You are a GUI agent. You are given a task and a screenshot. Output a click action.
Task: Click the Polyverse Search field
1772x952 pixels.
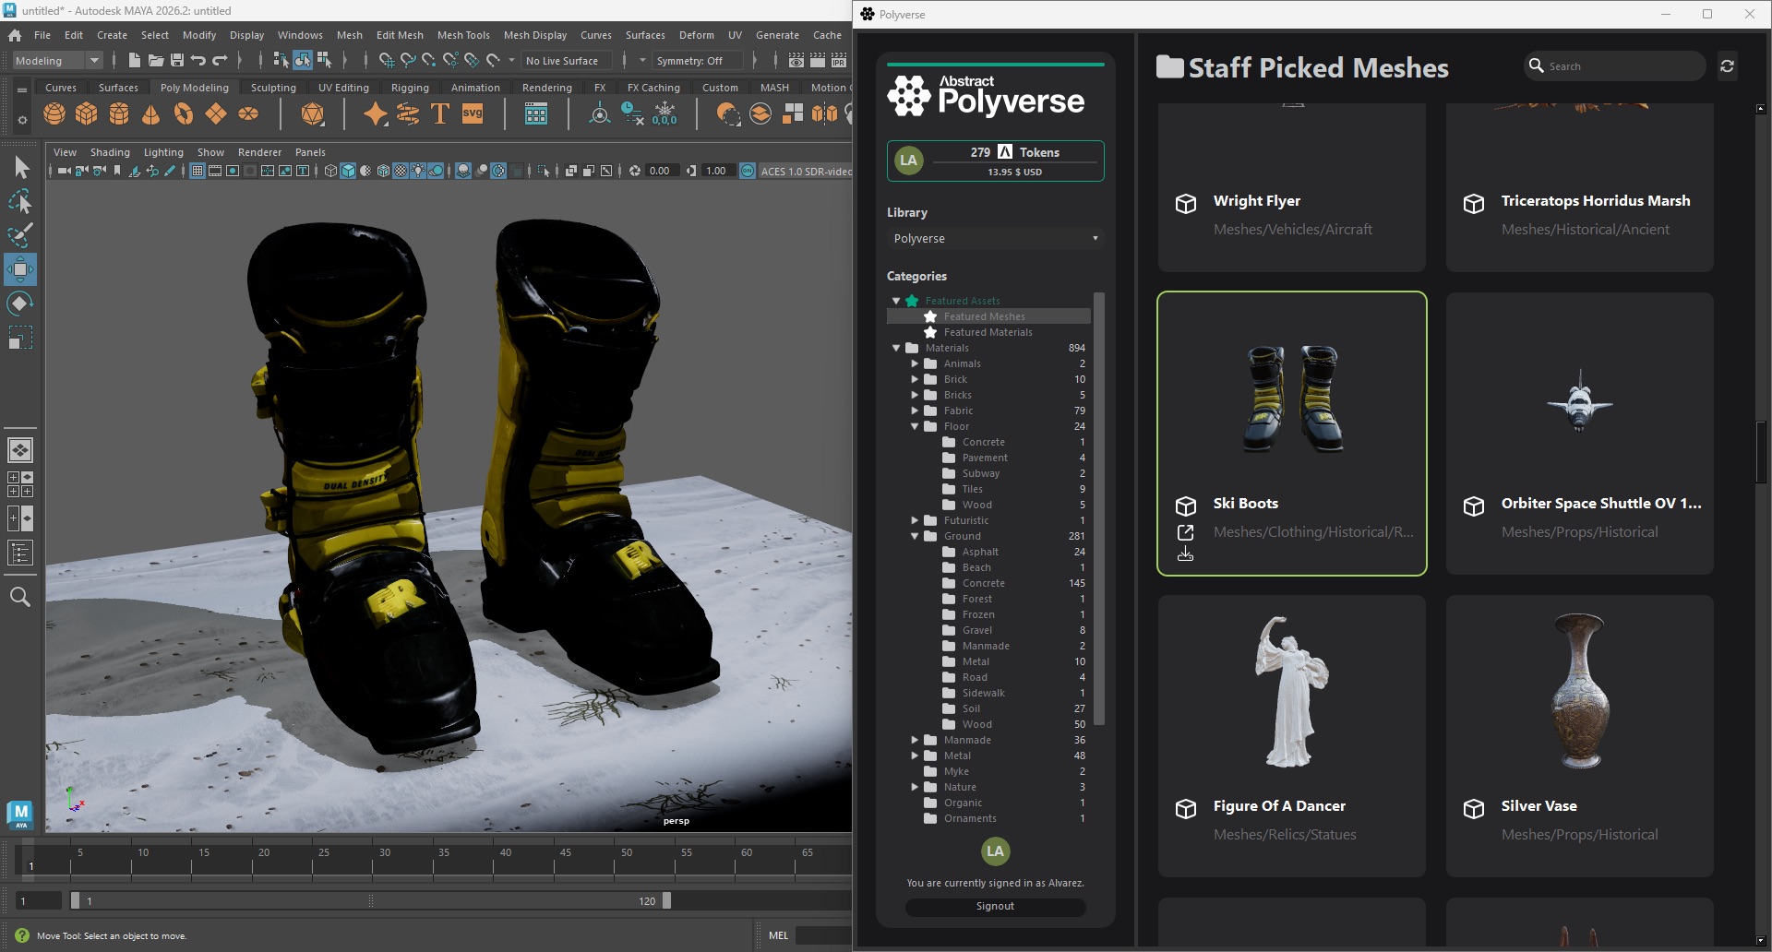1615,66
